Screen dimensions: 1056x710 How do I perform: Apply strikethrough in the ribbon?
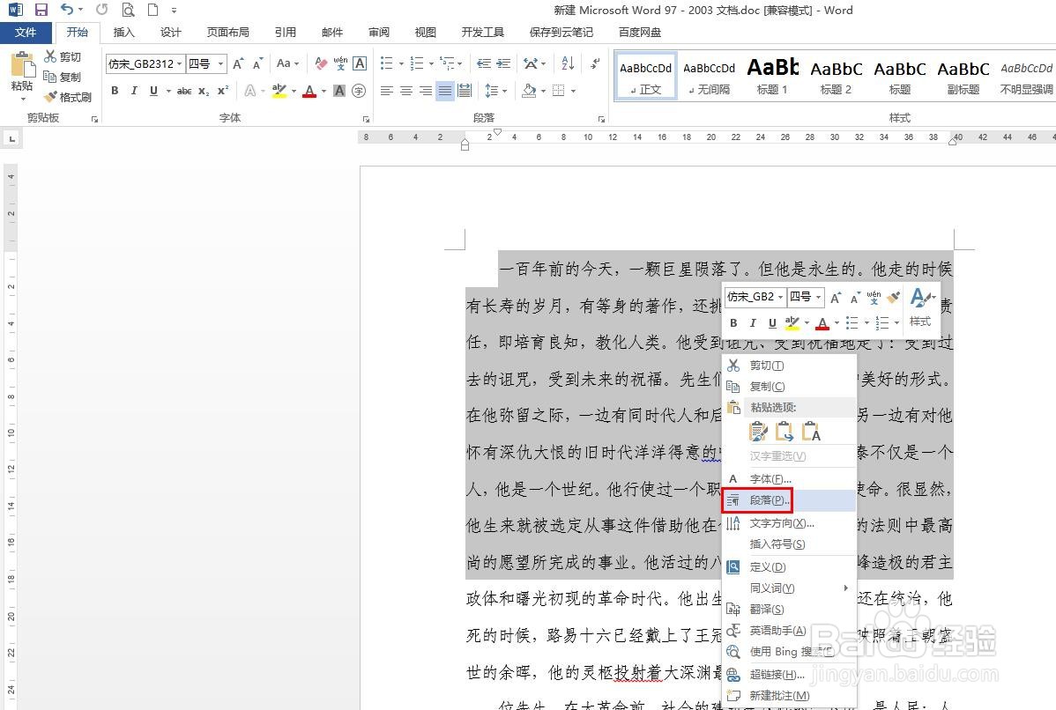(x=184, y=91)
